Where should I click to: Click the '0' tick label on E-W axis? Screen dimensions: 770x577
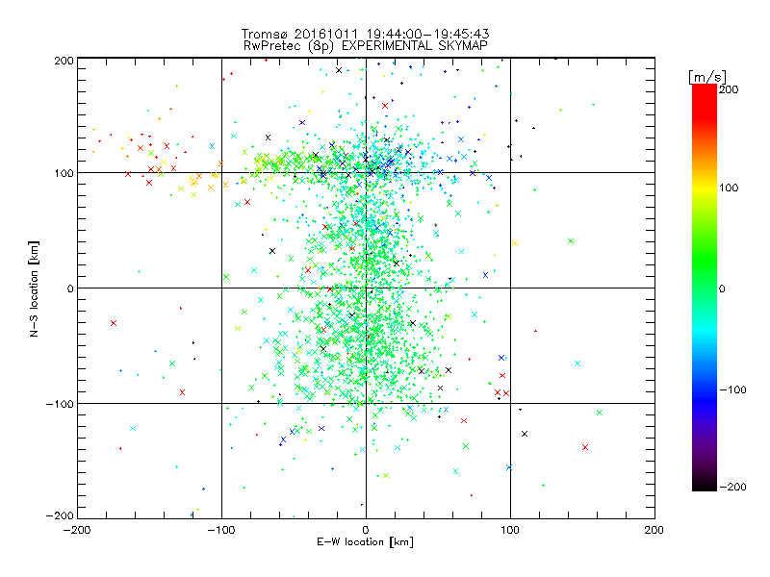pyautogui.click(x=366, y=530)
